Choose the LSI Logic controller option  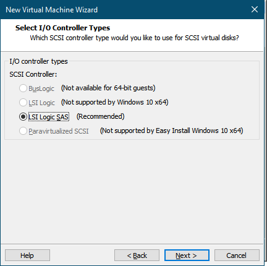(x=23, y=103)
